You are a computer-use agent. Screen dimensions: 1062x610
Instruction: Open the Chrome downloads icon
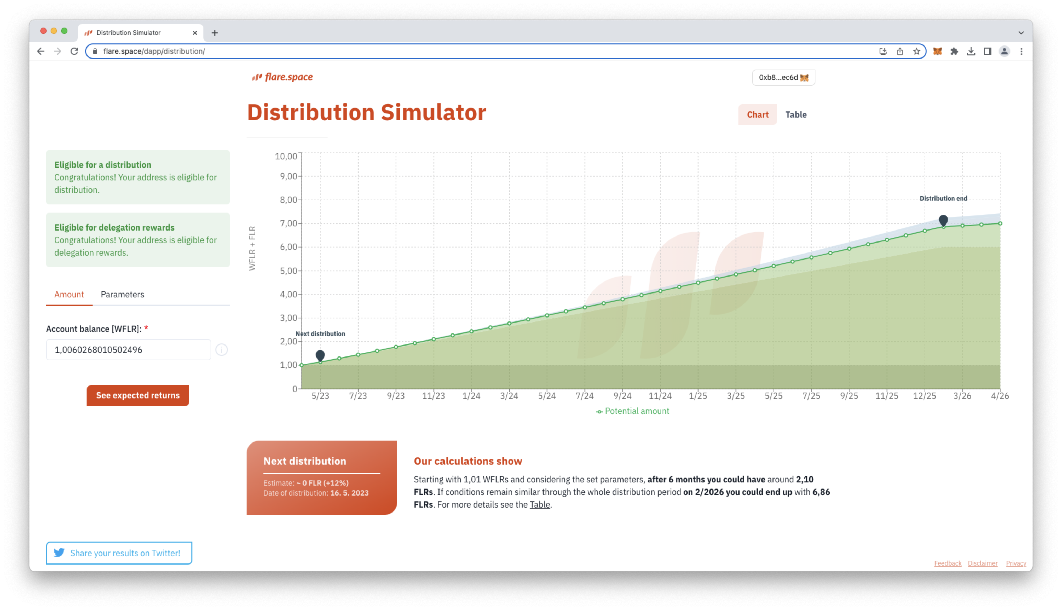(971, 51)
